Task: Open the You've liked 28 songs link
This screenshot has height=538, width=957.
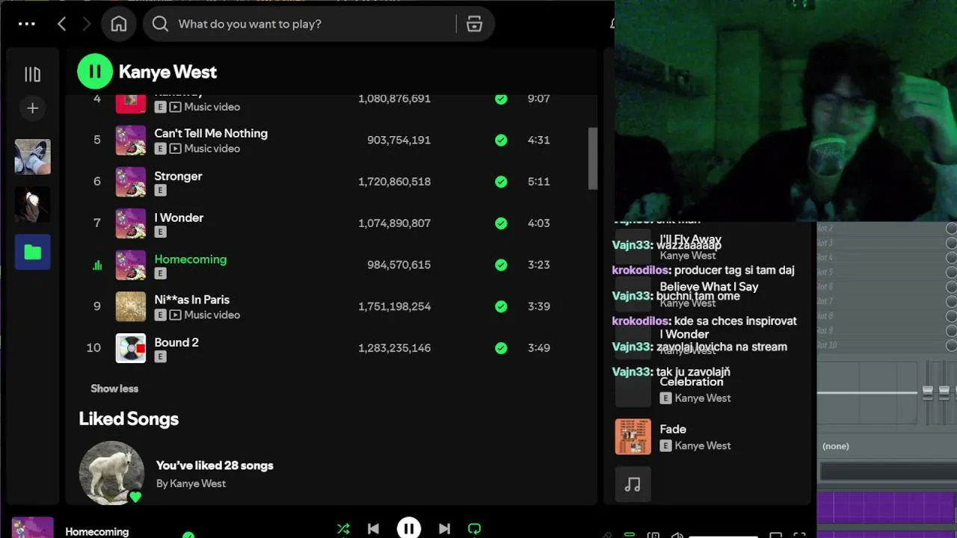Action: [215, 466]
